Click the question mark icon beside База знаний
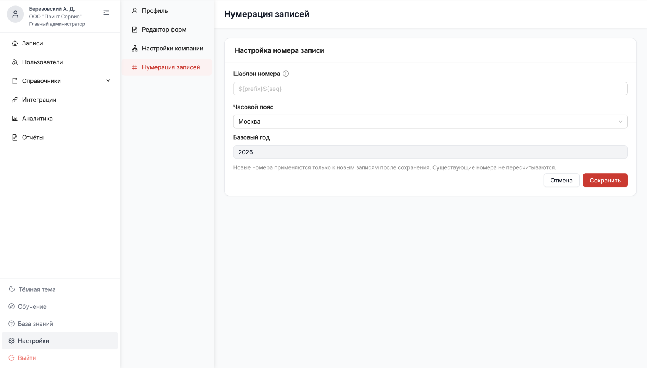647x368 pixels. (x=12, y=324)
